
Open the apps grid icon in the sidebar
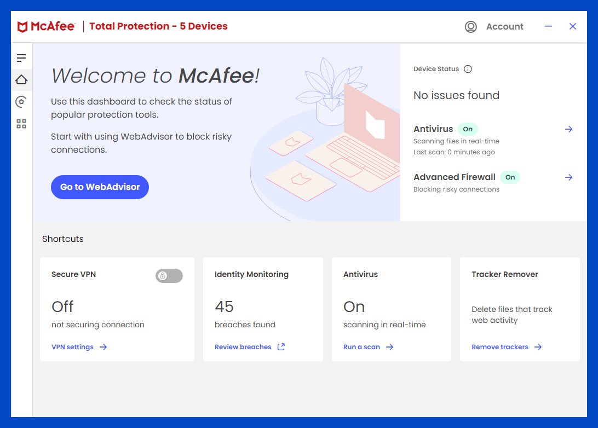pos(21,124)
